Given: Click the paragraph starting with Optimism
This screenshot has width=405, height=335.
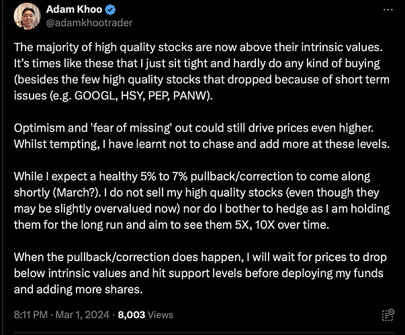Looking at the screenshot, I should [x=201, y=136].
